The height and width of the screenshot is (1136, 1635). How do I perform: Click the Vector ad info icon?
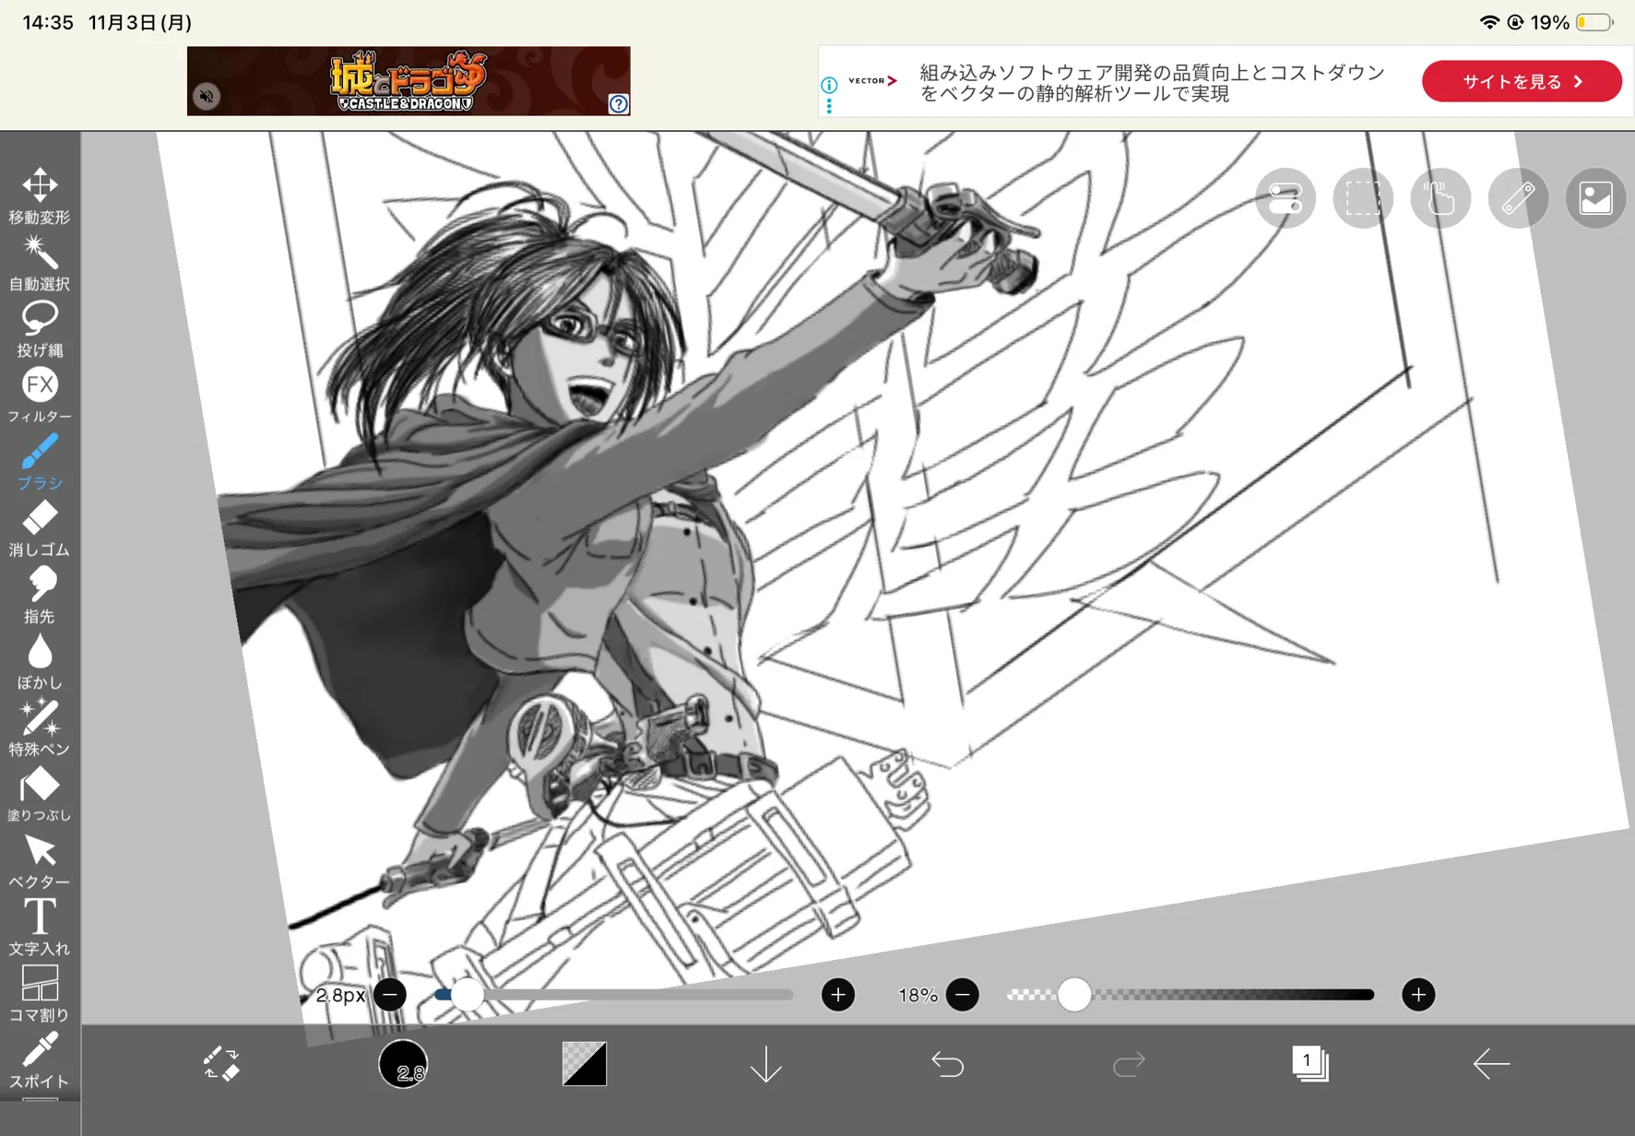829,85
